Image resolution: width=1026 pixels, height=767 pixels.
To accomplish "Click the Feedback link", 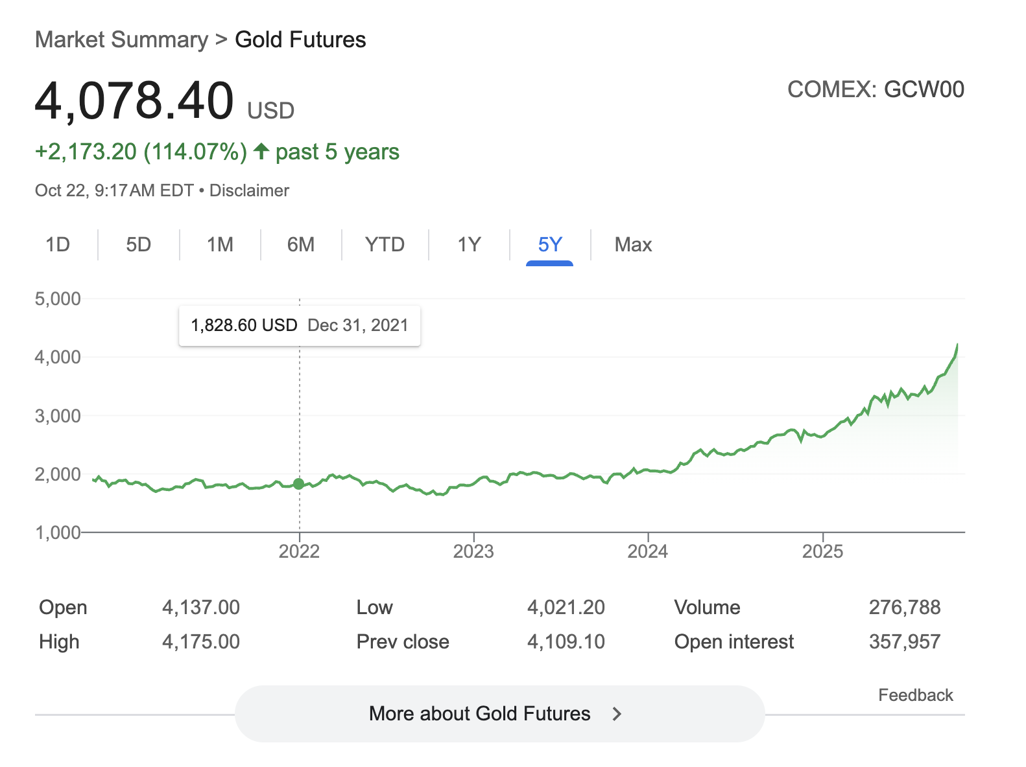I will pyautogui.click(x=915, y=695).
